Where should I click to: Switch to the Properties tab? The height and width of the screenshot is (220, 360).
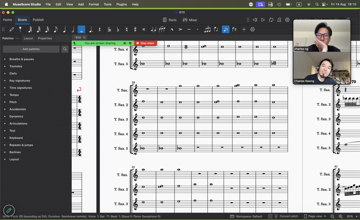pyautogui.click(x=45, y=38)
